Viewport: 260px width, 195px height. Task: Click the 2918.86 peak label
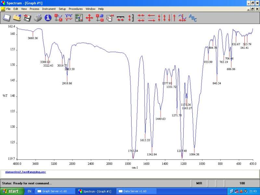67,84
